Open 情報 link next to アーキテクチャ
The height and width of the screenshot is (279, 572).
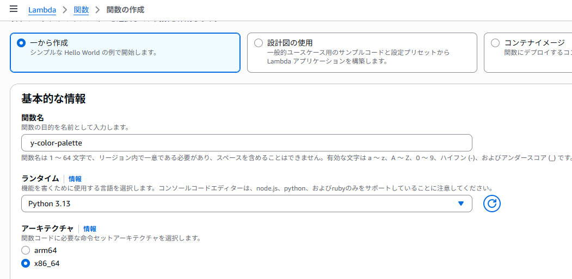click(90, 229)
